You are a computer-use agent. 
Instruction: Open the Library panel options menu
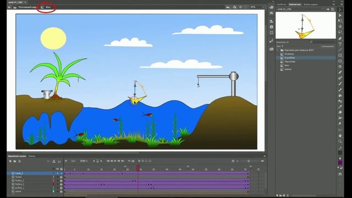[x=333, y=4]
